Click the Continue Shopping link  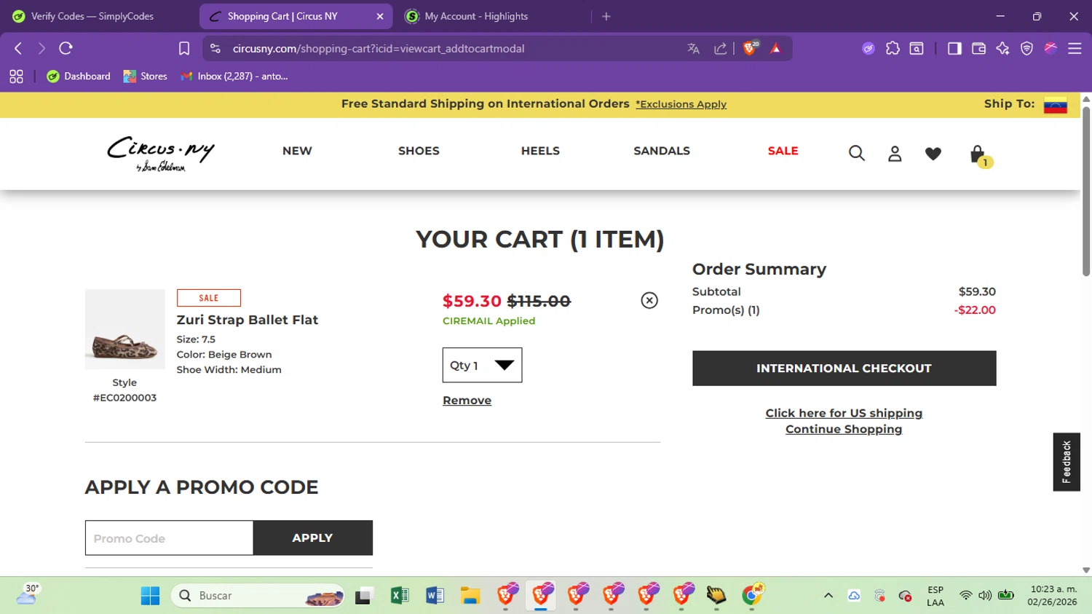[x=844, y=429]
